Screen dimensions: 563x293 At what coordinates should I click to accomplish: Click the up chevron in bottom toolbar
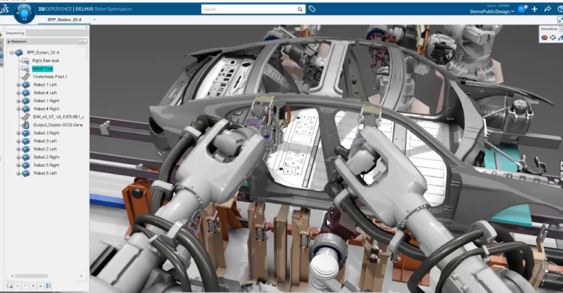pyautogui.click(x=17, y=286)
